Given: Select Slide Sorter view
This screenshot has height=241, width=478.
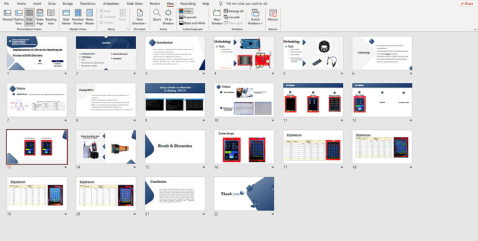Looking at the screenshot, I should [x=29, y=16].
